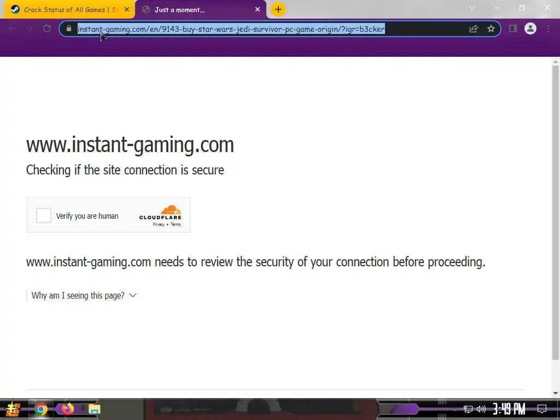
Task: Close the Crack Status tab
Action: click(x=127, y=10)
